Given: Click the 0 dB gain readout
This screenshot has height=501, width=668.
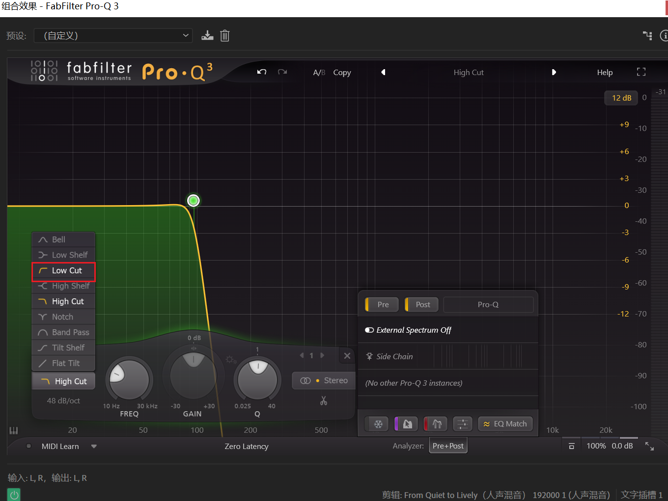Looking at the screenshot, I should click(x=194, y=338).
